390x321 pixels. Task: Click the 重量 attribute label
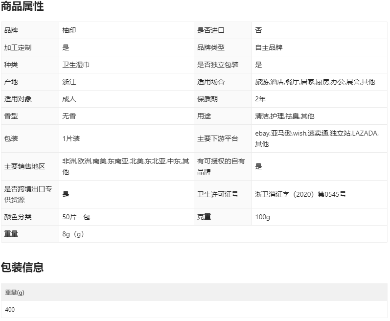tap(11, 234)
